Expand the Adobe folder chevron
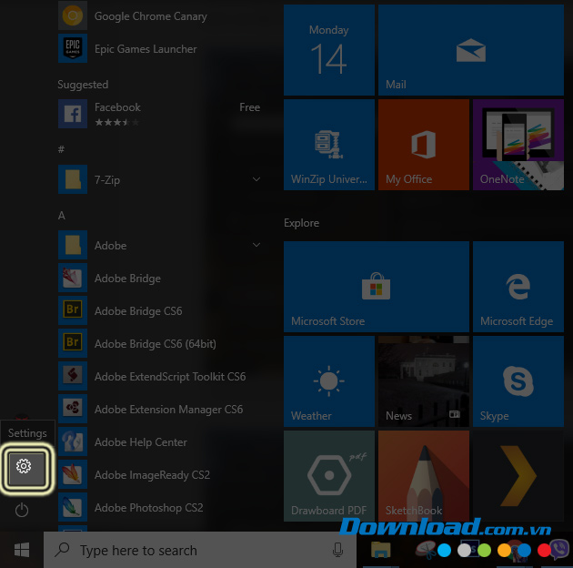 point(256,245)
